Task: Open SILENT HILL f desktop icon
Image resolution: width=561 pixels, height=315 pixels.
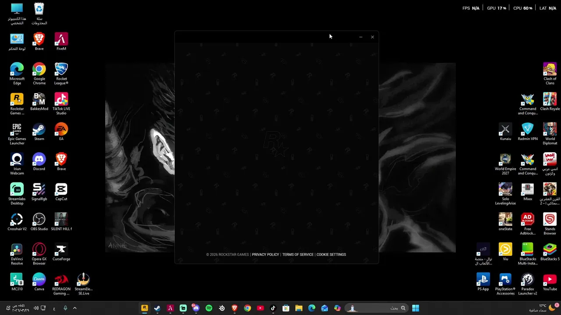Action: (61, 222)
